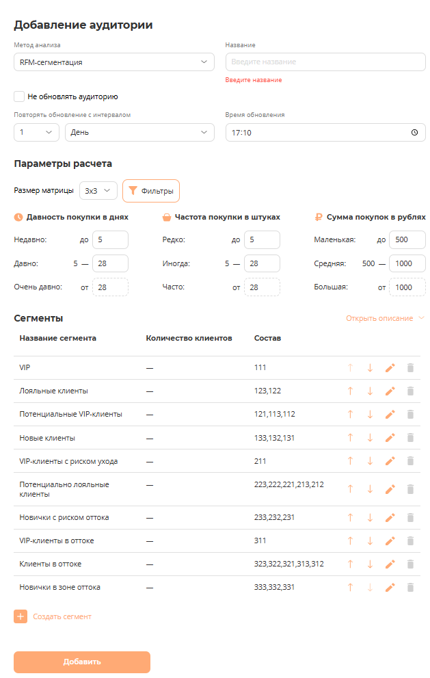Move Новые клиенты segment up
Screen dimensions: 430x678
[x=351, y=438]
